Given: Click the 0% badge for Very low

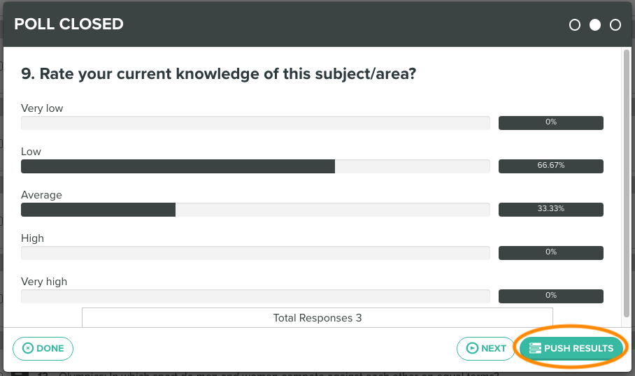Looking at the screenshot, I should 551,123.
